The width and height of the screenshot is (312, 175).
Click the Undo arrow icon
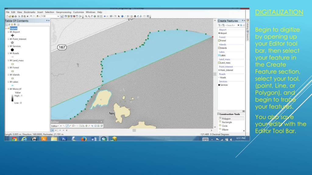pyautogui.click(x=31, y=16)
